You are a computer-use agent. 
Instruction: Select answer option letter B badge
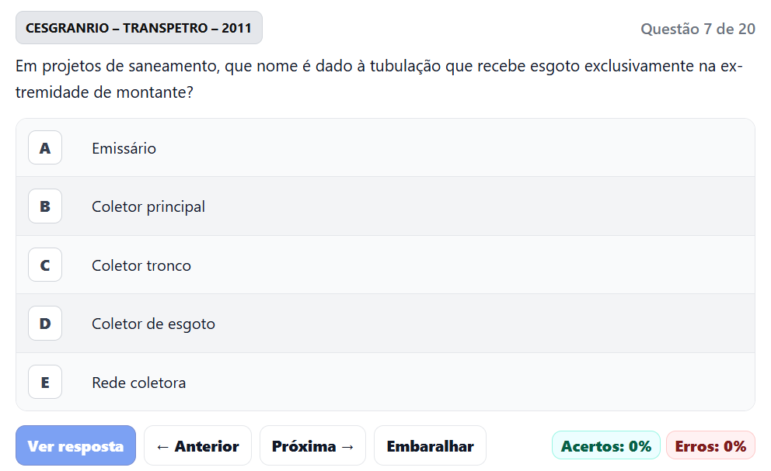(45, 206)
